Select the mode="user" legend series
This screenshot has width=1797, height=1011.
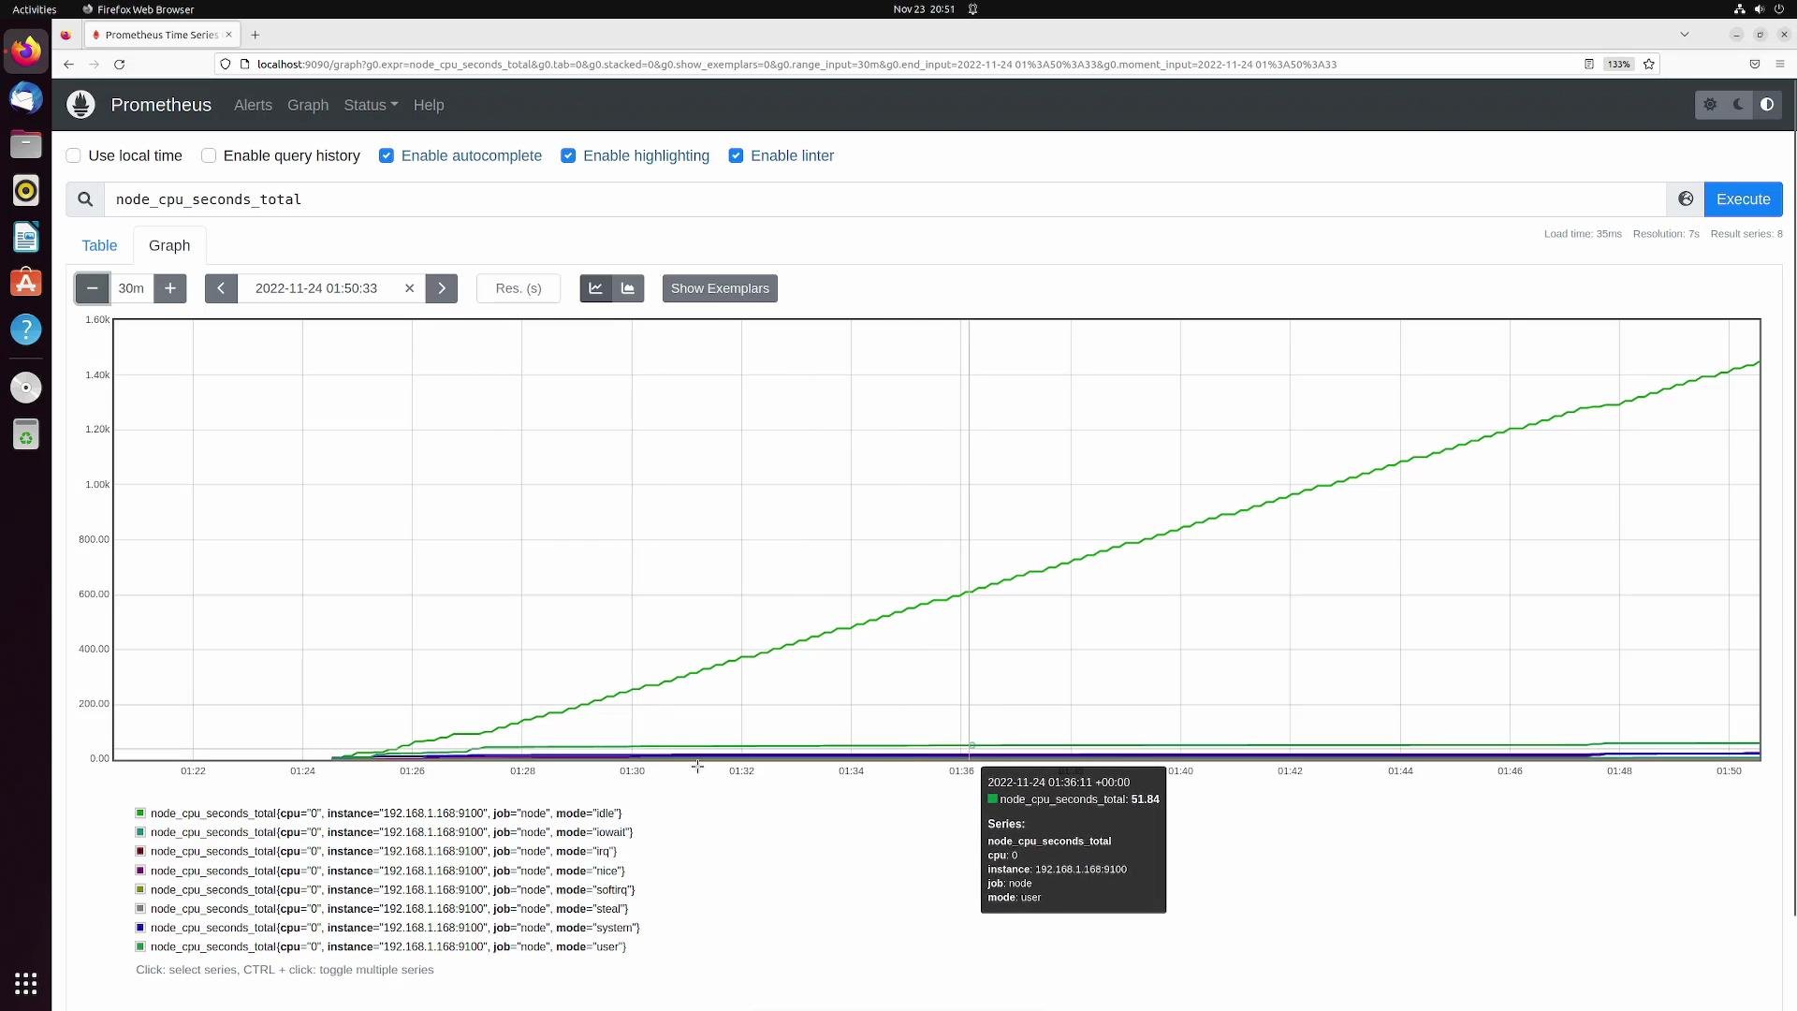(x=381, y=947)
